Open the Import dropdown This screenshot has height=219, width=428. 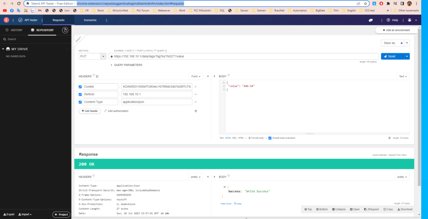click(25, 214)
